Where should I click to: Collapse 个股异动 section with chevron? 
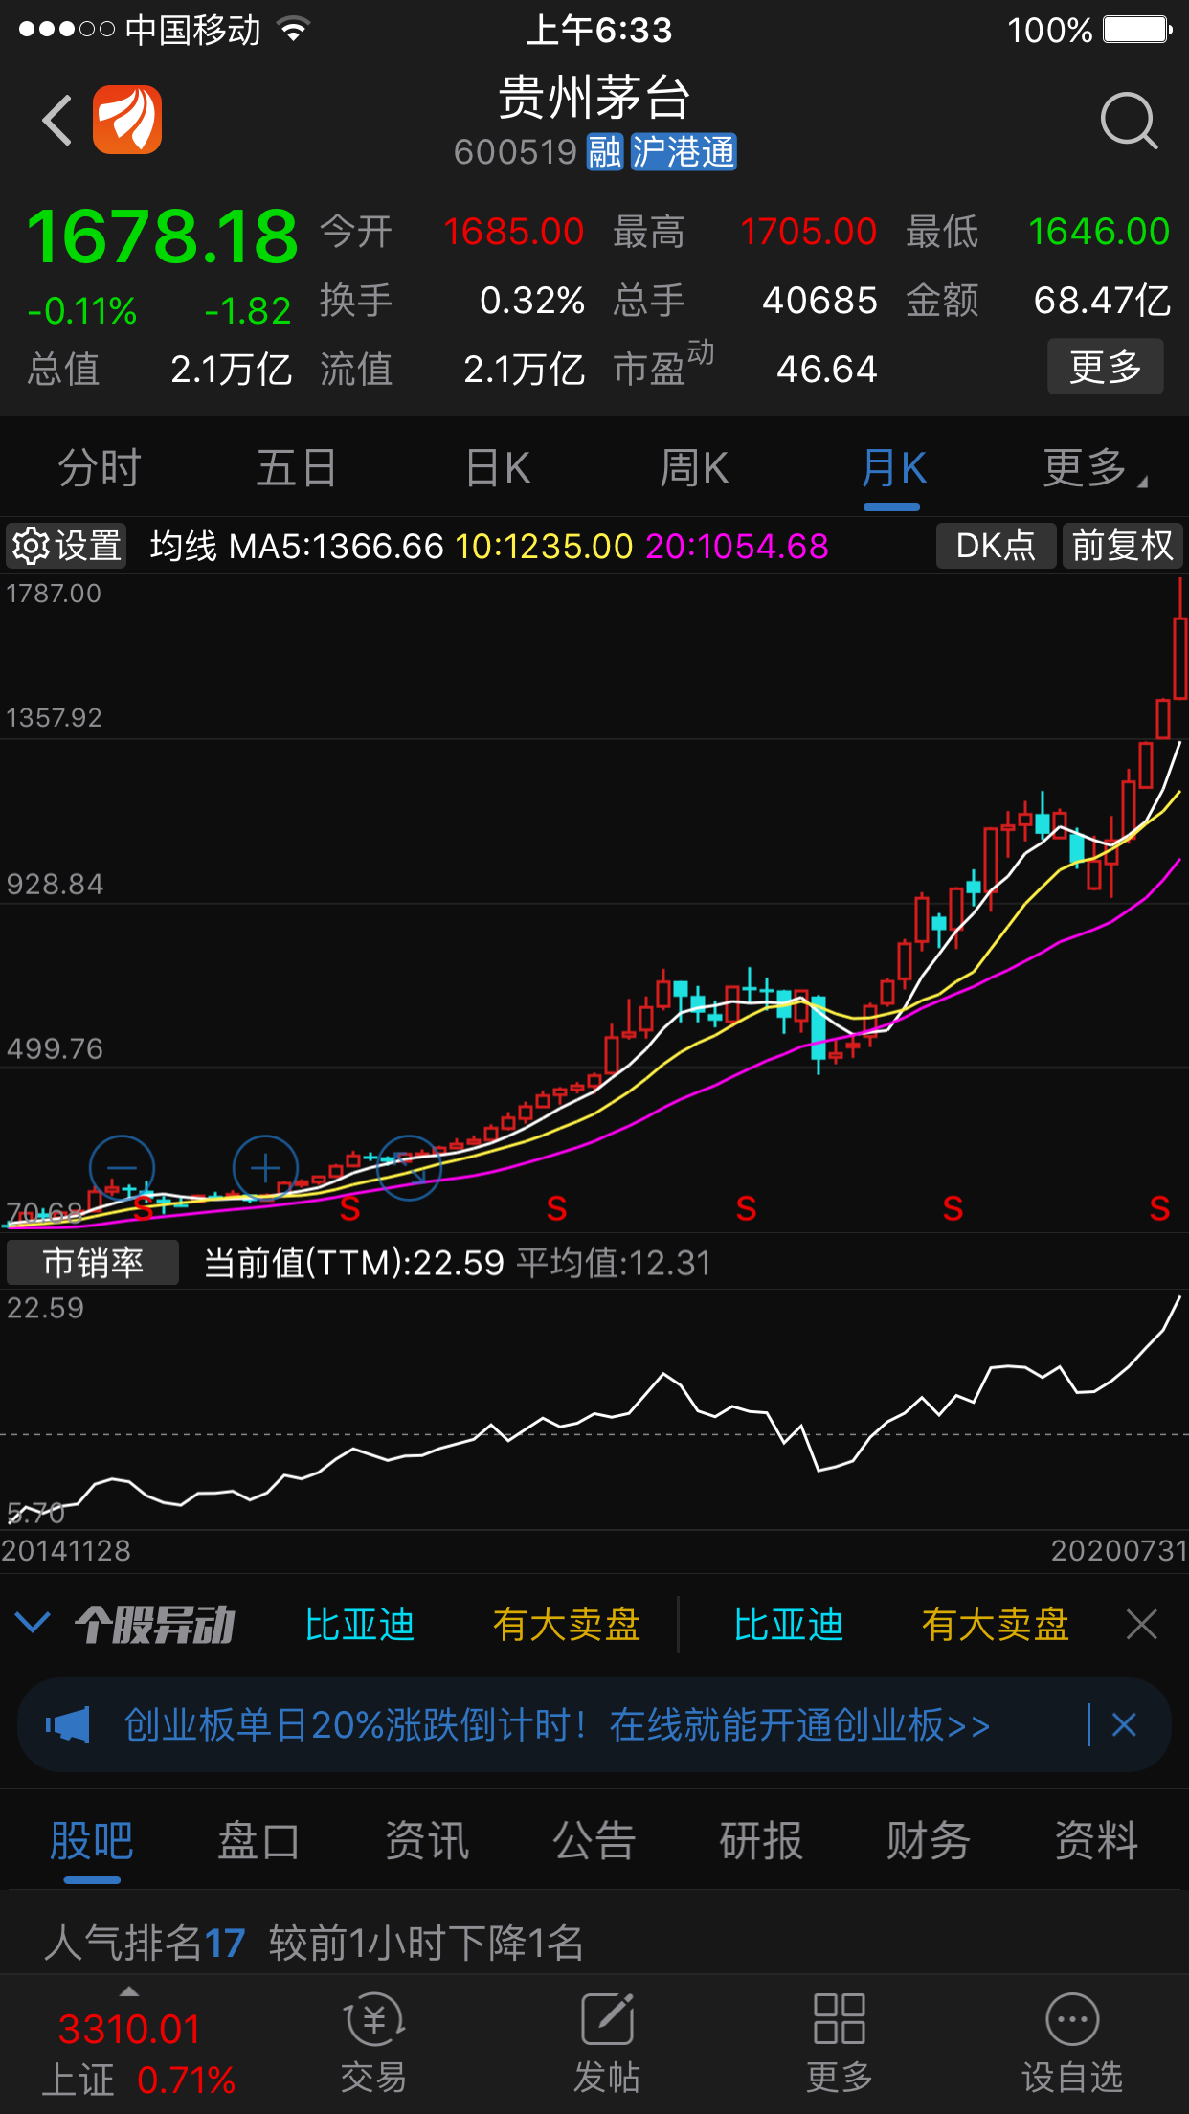pyautogui.click(x=33, y=1624)
